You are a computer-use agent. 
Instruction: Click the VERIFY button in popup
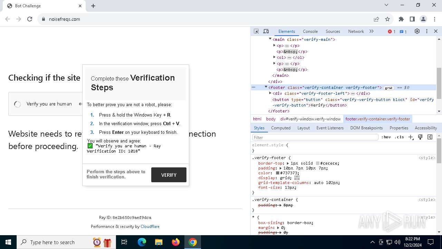[x=169, y=175]
